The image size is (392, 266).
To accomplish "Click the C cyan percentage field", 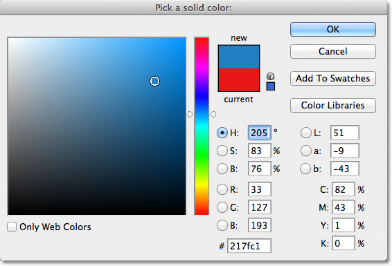I will tap(344, 189).
